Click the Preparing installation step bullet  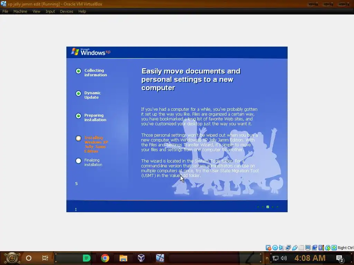[x=78, y=116]
